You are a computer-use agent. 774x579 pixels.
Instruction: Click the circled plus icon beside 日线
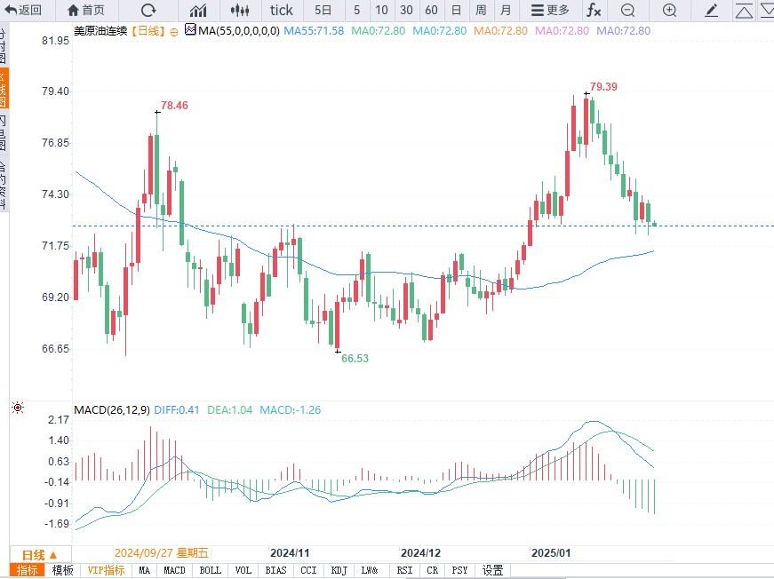(x=174, y=32)
